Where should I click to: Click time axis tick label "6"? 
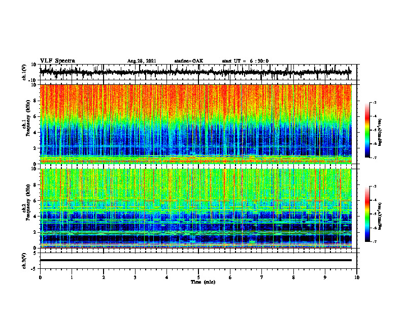(230, 277)
